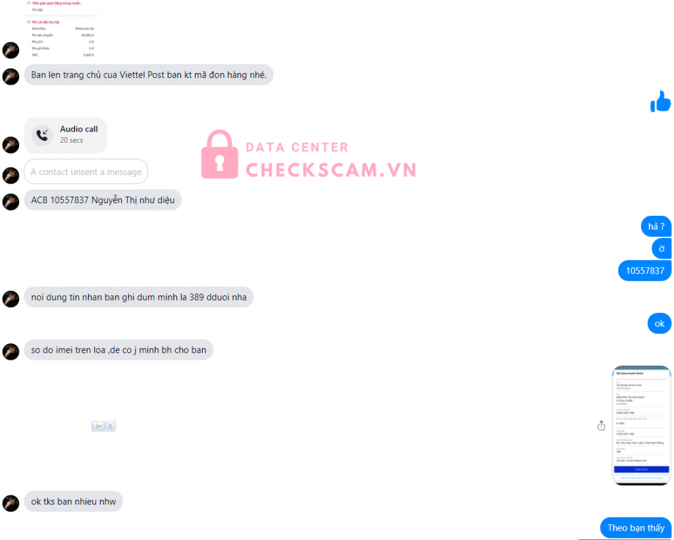
Task: Click the blue thumbs-up like sticker
Action: pyautogui.click(x=660, y=101)
